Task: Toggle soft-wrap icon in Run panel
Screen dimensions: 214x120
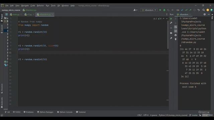Action: [x=176, y=27]
